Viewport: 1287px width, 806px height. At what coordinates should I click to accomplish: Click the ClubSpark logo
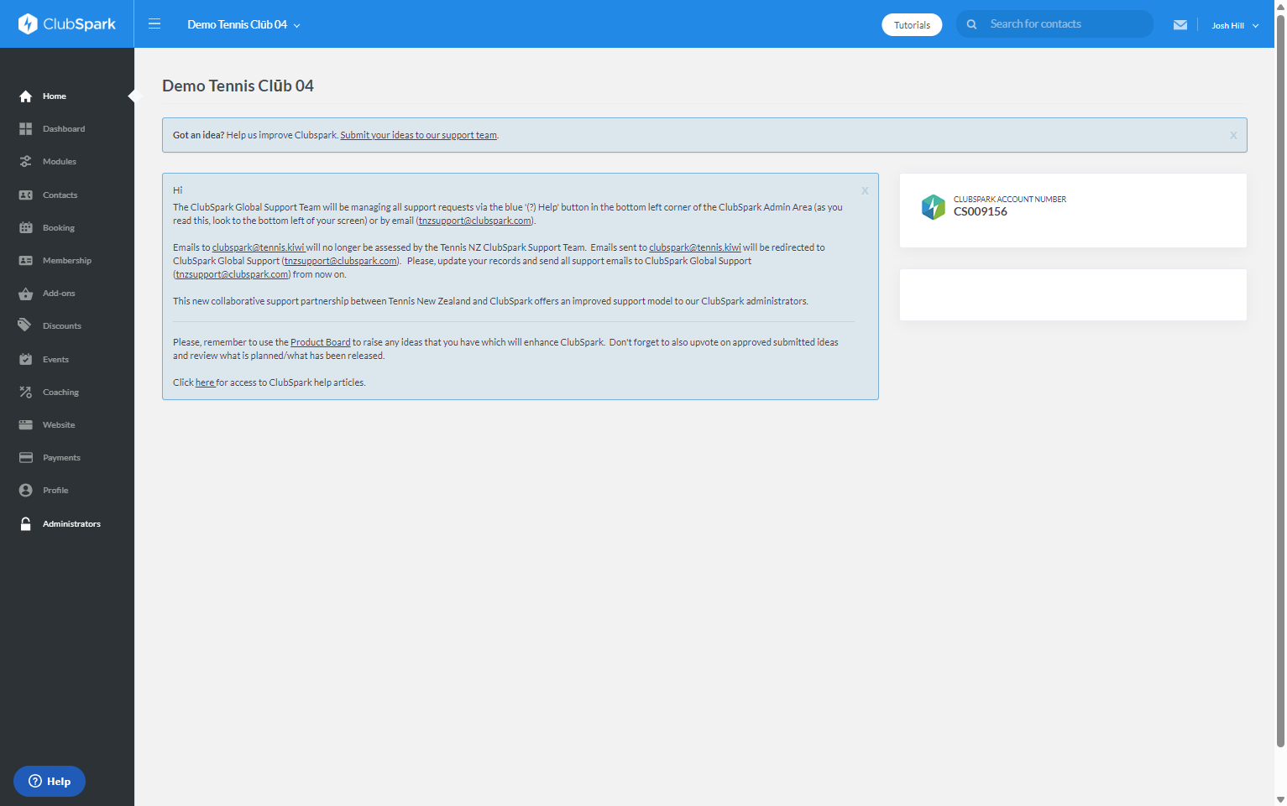point(67,23)
